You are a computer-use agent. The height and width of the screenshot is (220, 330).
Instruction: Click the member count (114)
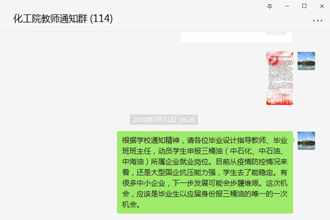pyautogui.click(x=101, y=19)
